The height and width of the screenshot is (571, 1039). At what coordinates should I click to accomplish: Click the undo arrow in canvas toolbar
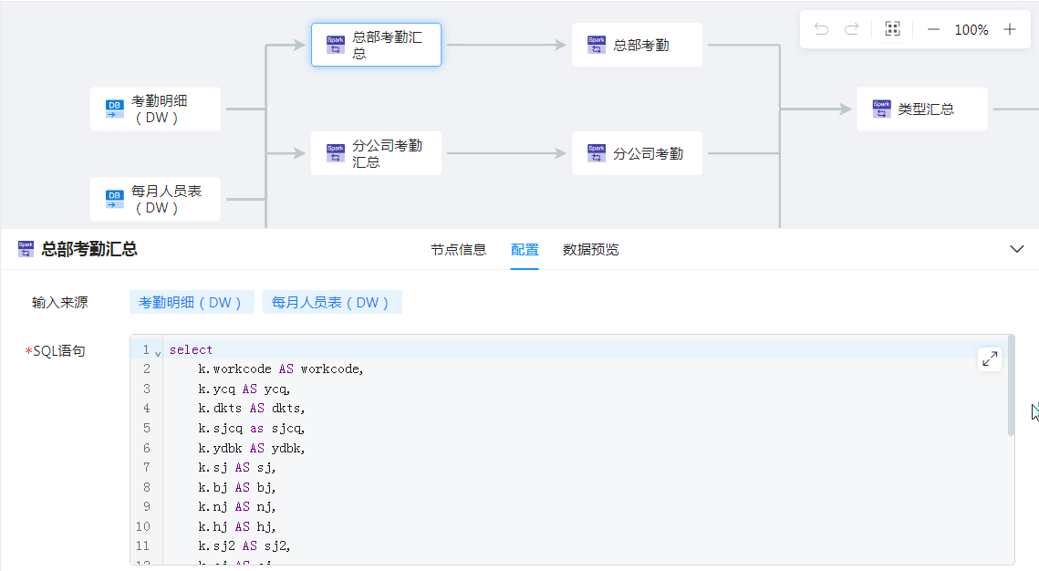821,29
